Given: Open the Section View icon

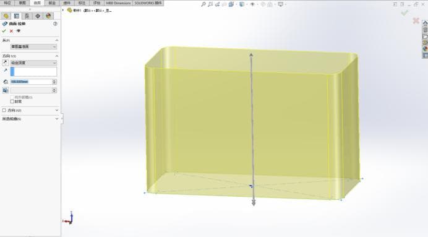Looking at the screenshot, I should [x=224, y=4].
